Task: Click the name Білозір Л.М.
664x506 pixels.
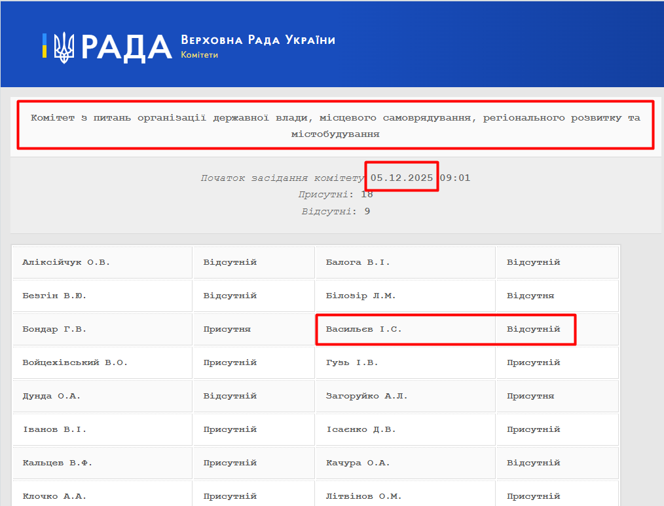Action: [361, 296]
